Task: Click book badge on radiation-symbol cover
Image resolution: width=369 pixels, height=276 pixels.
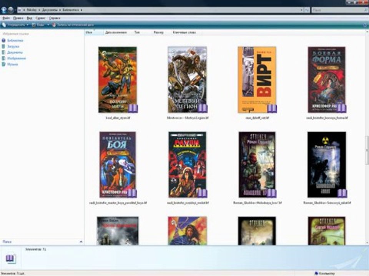Action: pyautogui.click(x=342, y=193)
